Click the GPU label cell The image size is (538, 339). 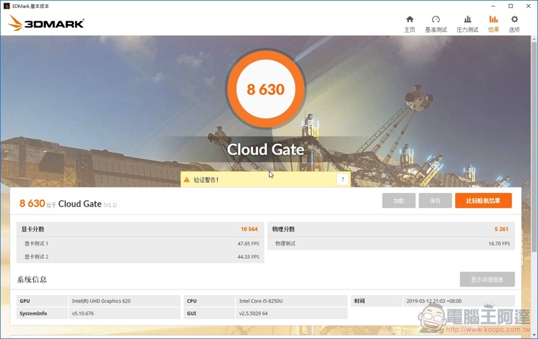click(x=42, y=301)
